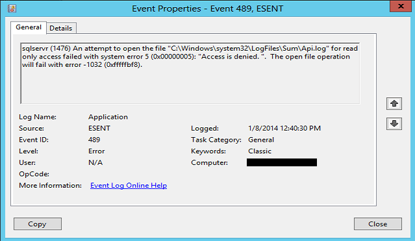This screenshot has width=415, height=241.
Task: Click the "User:" label
Action: point(27,162)
